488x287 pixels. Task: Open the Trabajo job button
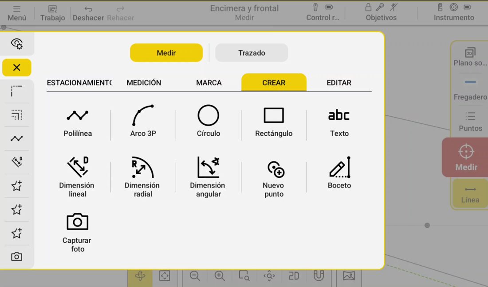tap(53, 13)
